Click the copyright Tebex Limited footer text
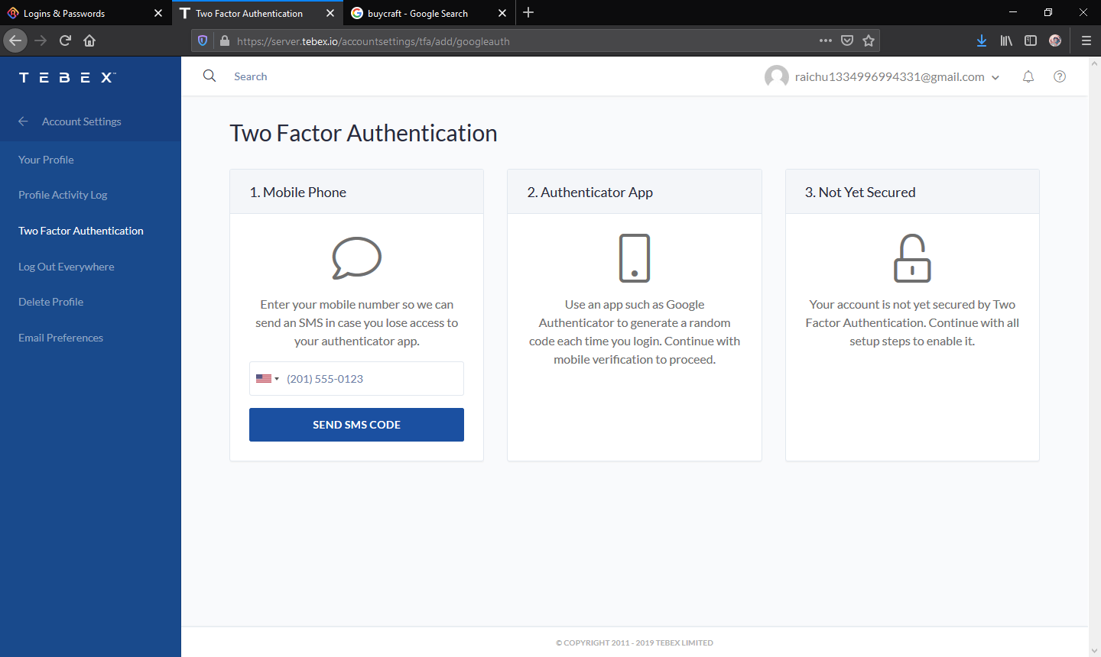The width and height of the screenshot is (1101, 657). pos(635,642)
